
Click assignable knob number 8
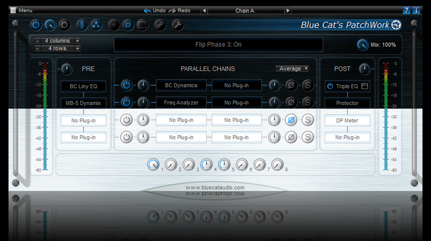[x=277, y=165]
